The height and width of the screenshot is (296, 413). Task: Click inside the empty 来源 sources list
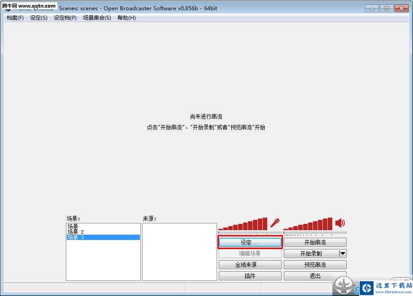pyautogui.click(x=179, y=251)
